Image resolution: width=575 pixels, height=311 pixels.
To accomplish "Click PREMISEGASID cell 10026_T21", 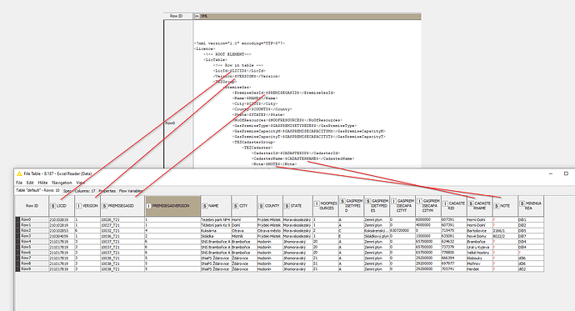I will click(122, 219).
